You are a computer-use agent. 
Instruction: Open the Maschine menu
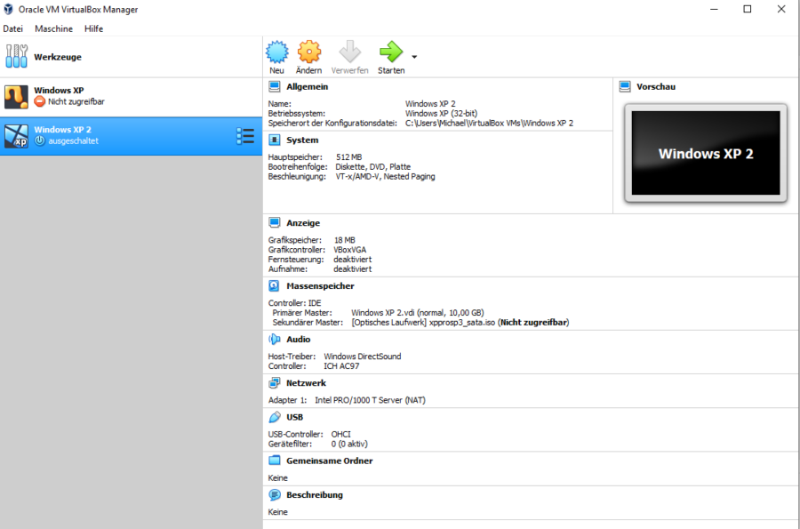pos(53,28)
